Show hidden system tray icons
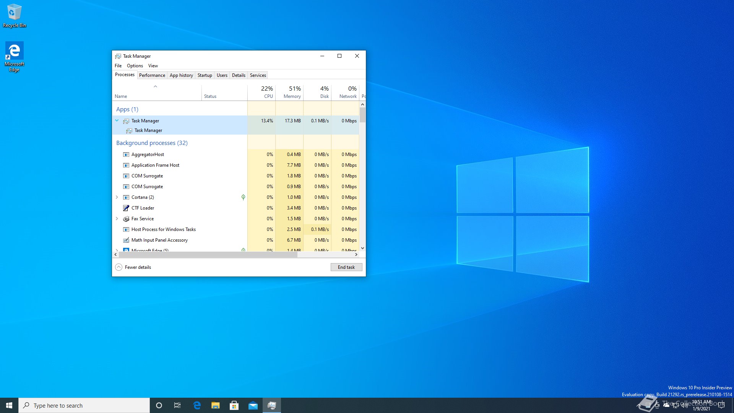Viewport: 734px width, 413px height. [x=638, y=405]
